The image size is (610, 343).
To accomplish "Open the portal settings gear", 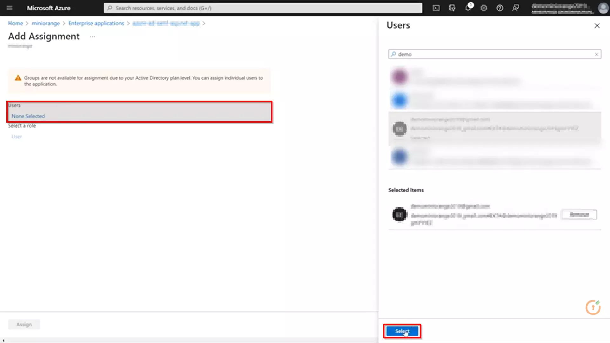I will [484, 8].
